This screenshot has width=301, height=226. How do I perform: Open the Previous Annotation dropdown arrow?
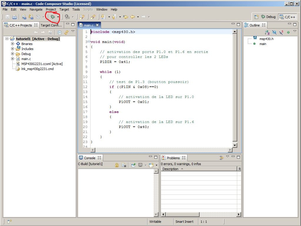coord(120,17)
